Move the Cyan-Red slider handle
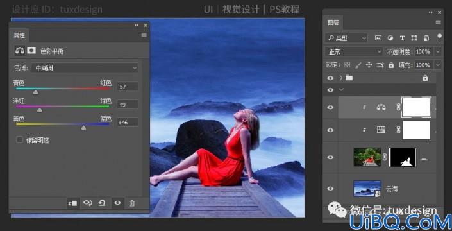The height and width of the screenshot is (231, 452). (35, 92)
